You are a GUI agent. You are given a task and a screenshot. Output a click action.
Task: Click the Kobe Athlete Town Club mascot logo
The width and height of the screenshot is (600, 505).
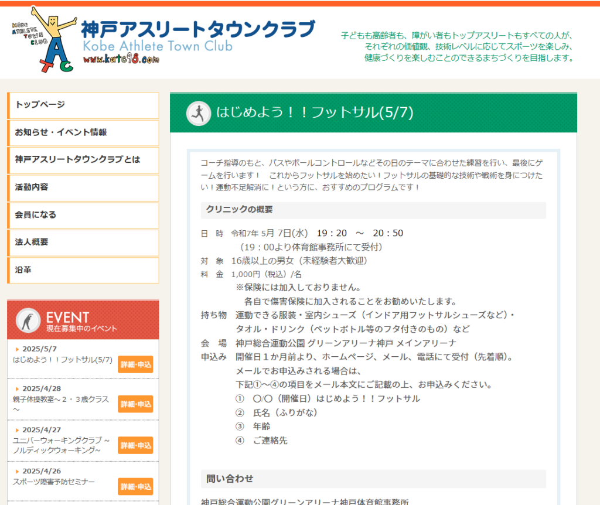pos(43,40)
